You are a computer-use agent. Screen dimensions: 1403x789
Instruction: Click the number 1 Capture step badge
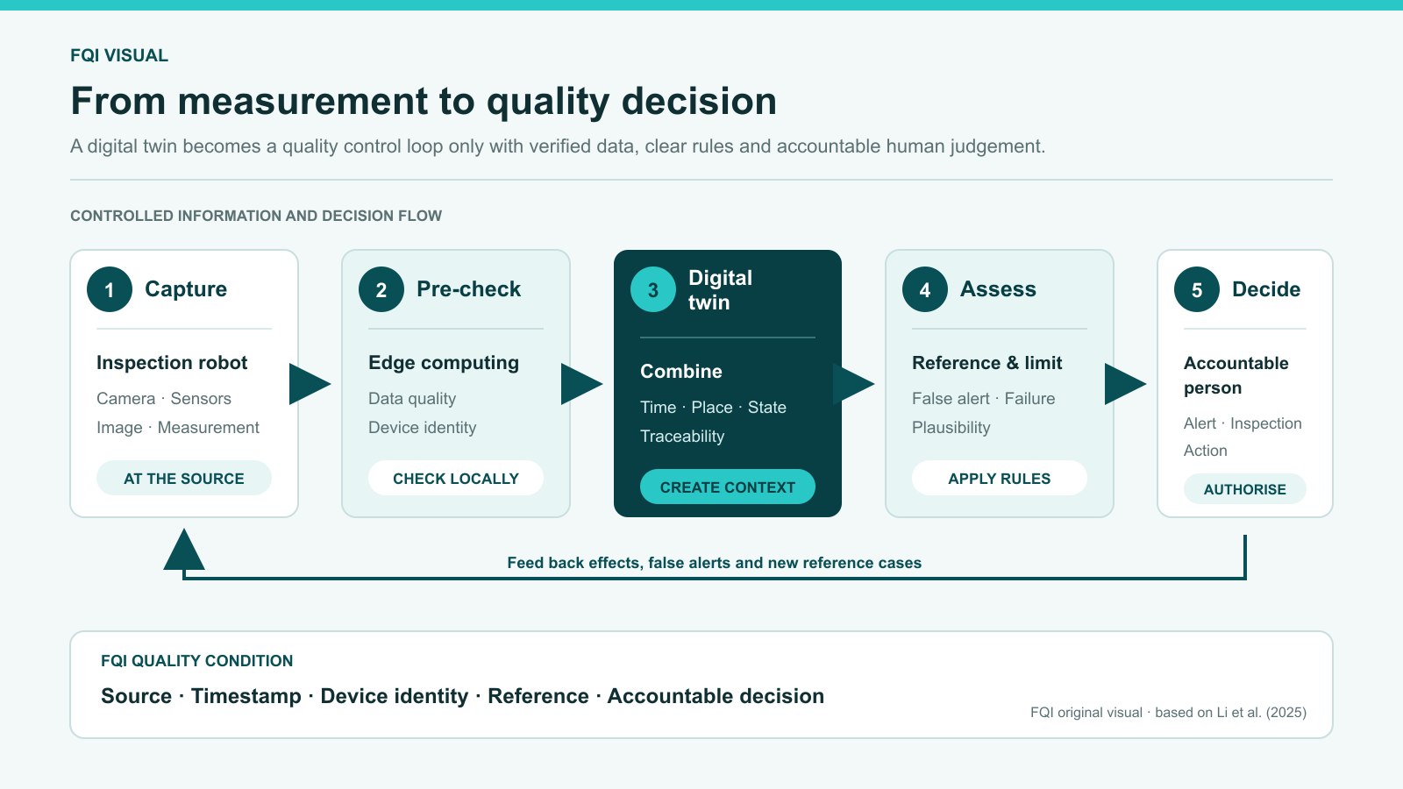click(110, 289)
